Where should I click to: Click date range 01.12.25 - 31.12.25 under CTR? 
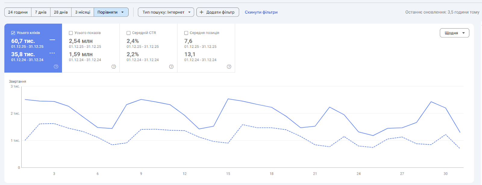click(x=143, y=47)
